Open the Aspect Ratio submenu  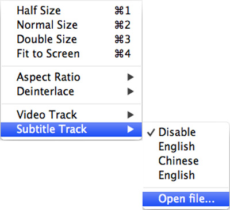[71, 77]
